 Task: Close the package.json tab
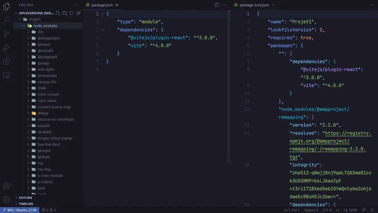click(x=117, y=5)
